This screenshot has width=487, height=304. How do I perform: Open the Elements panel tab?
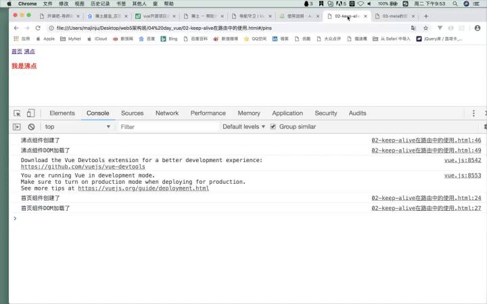pyautogui.click(x=62, y=113)
